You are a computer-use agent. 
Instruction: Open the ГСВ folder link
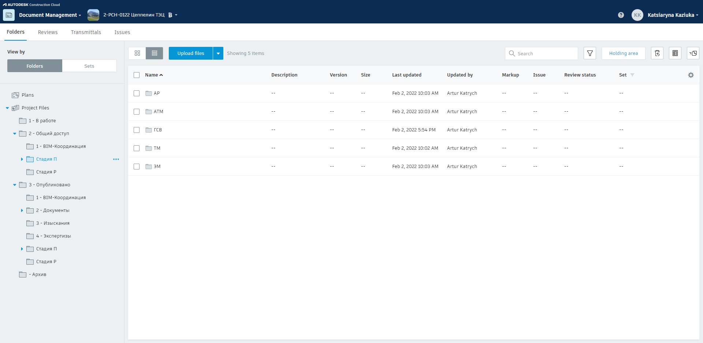(158, 130)
